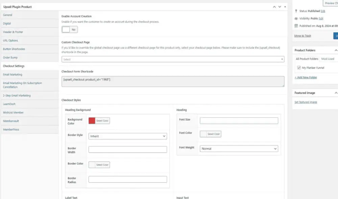Pick the red Heading Background color swatch
This screenshot has height=199, width=338.
click(92, 121)
